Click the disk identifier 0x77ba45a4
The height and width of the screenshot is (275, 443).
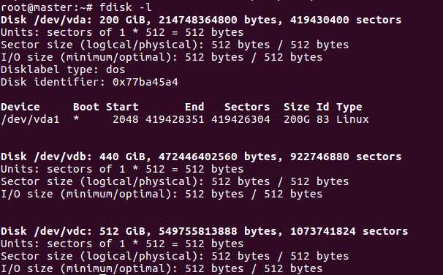coord(145,82)
